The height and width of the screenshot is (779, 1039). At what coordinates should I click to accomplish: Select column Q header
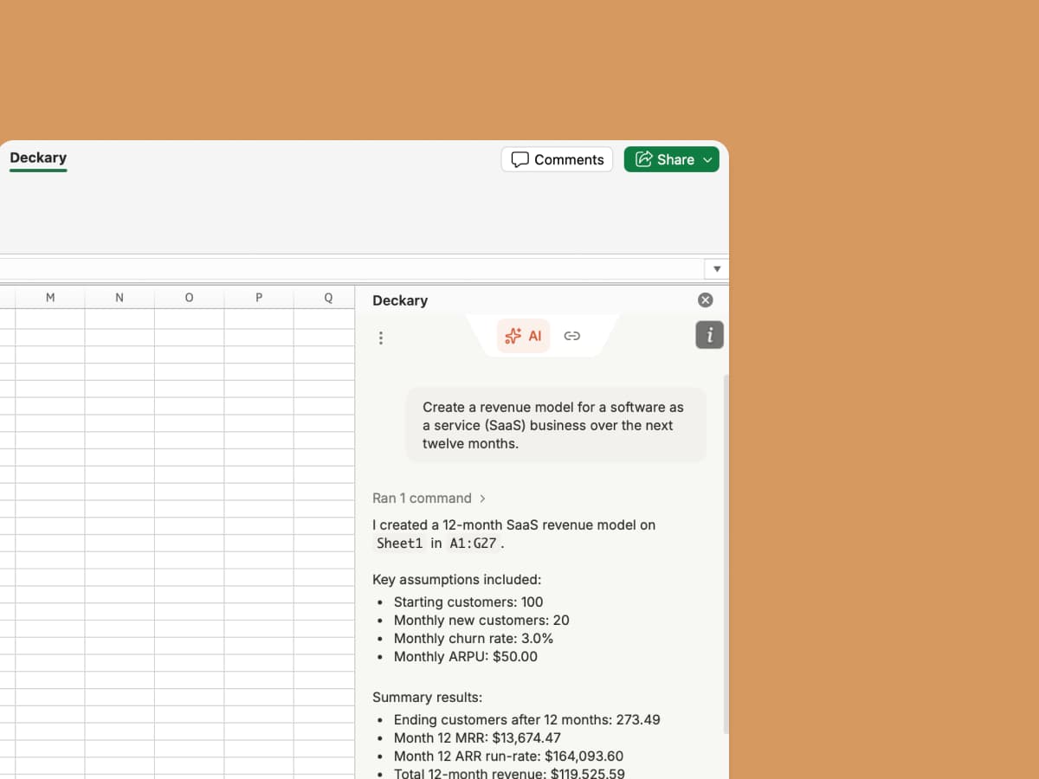pos(324,297)
